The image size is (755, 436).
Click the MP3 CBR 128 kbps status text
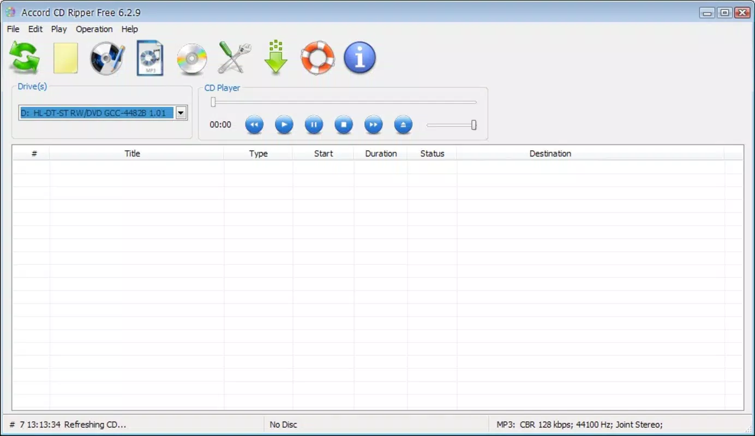pos(579,425)
